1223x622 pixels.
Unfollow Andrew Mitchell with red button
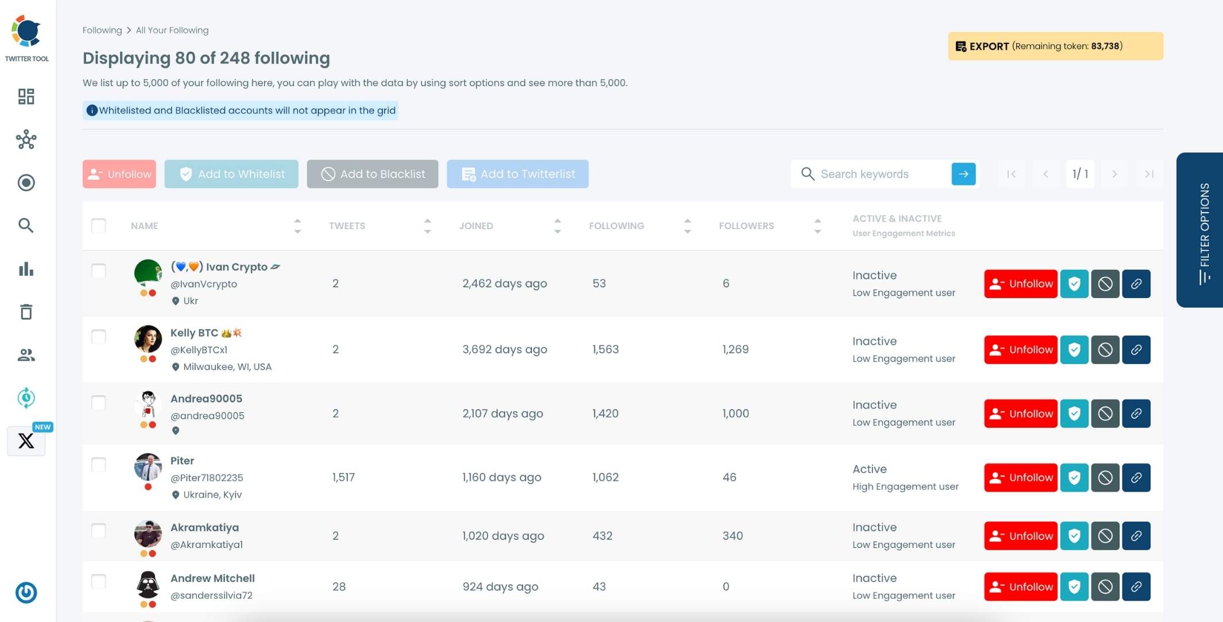tap(1020, 586)
